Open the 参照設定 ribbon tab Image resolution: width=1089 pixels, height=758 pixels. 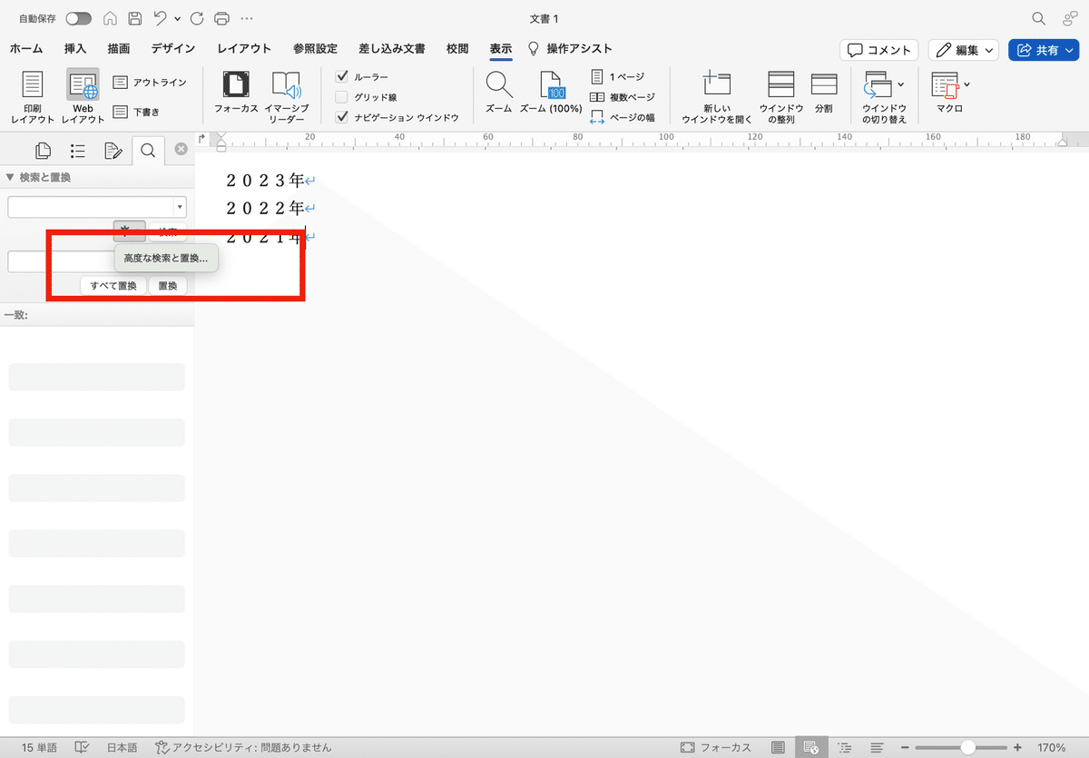point(315,48)
